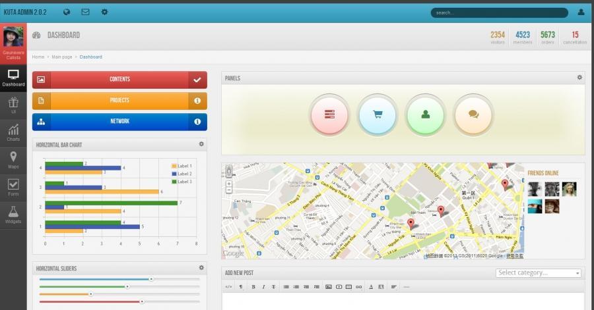Focus the search field in header
The width and height of the screenshot is (594, 310).
500,13
